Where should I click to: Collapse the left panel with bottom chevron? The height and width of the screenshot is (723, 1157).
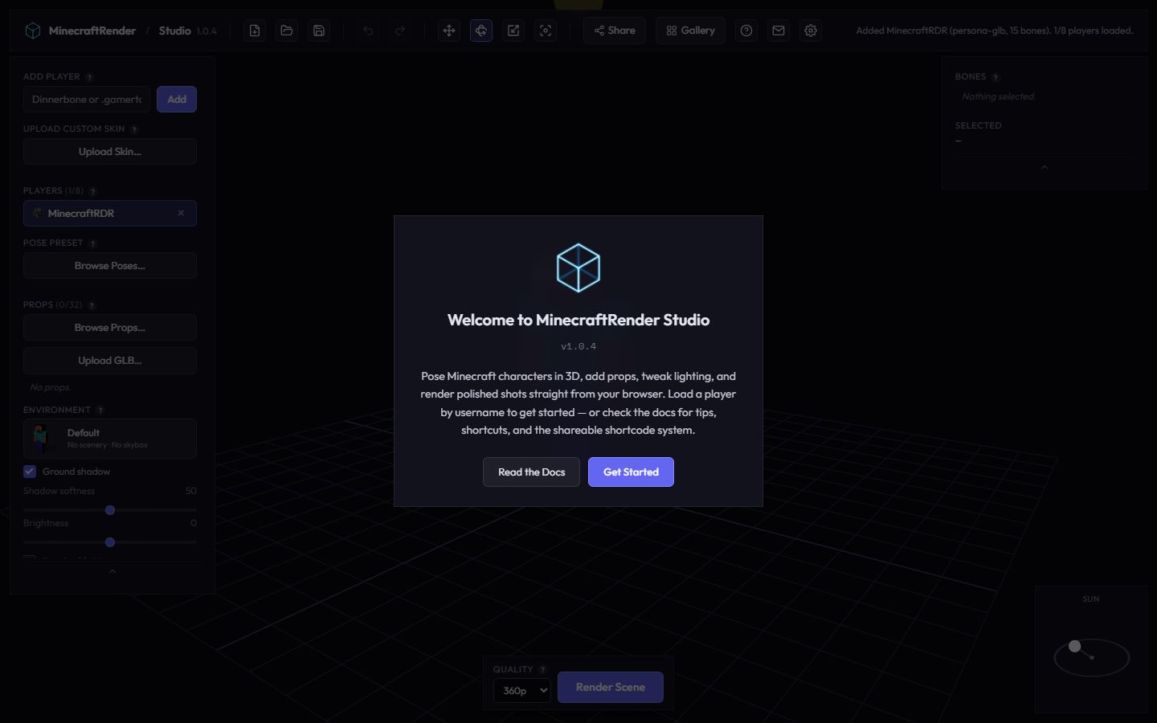[x=112, y=572]
